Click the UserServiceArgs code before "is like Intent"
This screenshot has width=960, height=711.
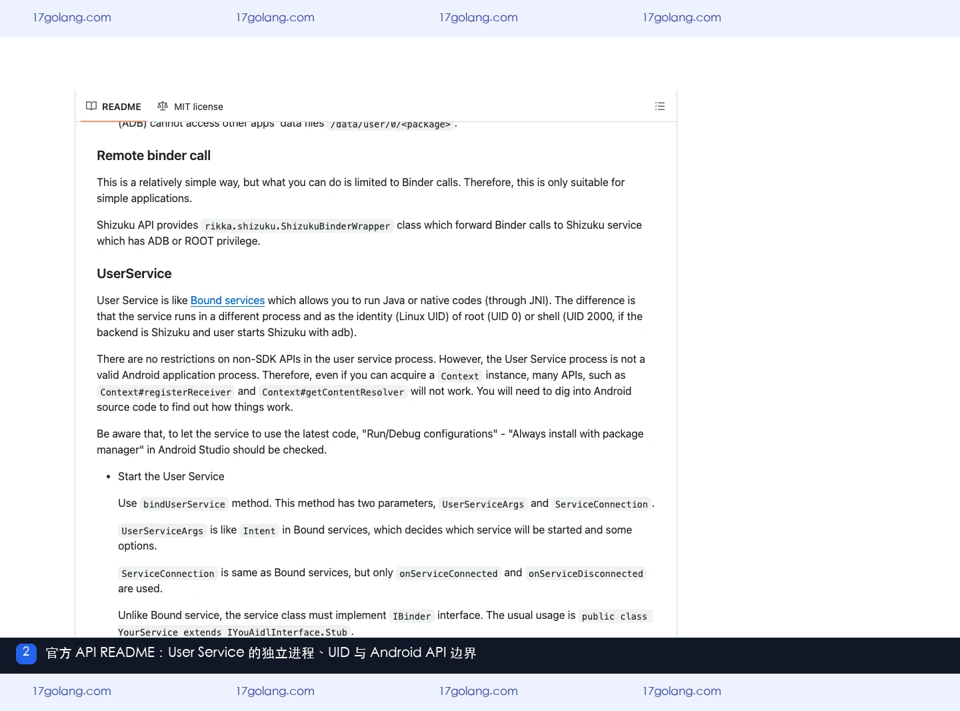[x=163, y=531]
